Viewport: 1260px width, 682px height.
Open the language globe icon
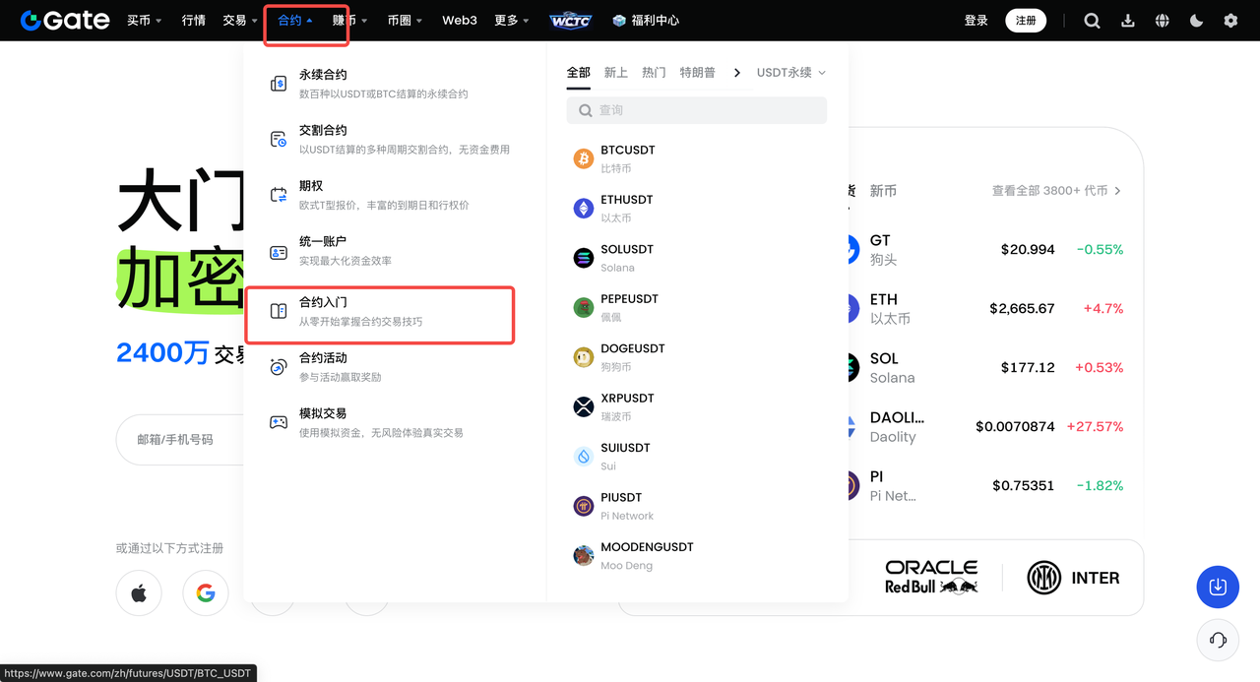[x=1162, y=20]
